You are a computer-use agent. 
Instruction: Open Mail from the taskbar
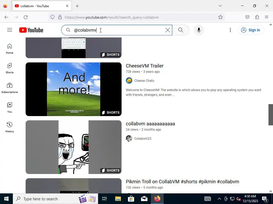pyautogui.click(x=144, y=199)
